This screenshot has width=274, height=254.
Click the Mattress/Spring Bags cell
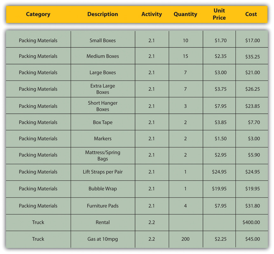(103, 156)
